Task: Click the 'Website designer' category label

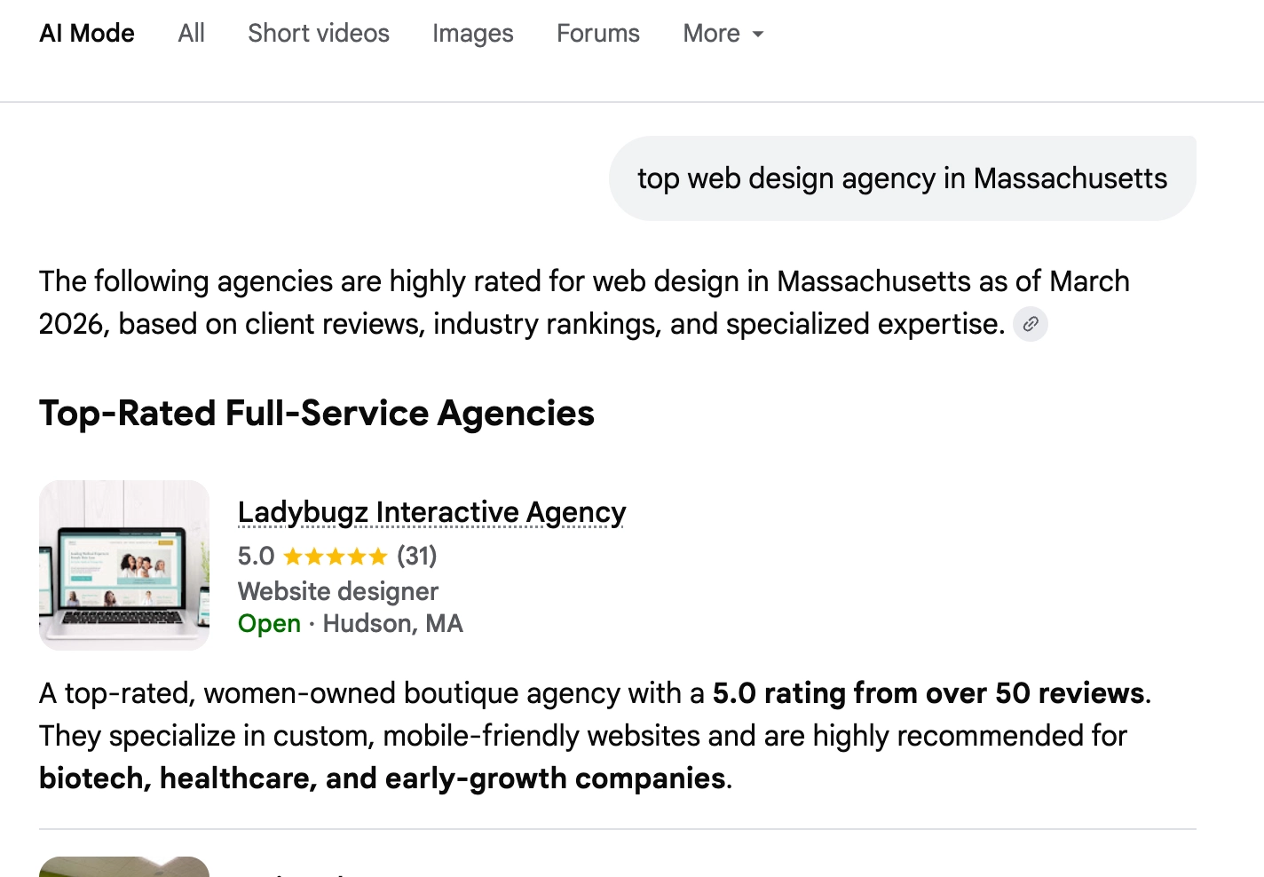Action: click(337, 591)
